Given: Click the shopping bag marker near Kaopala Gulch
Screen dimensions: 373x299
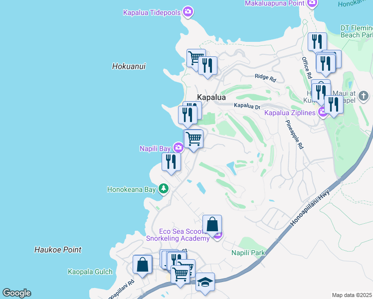Looking at the screenshot, I should click(x=142, y=266).
